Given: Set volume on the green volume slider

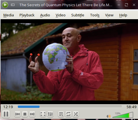Looking at the screenshot, I should [x=123, y=115].
